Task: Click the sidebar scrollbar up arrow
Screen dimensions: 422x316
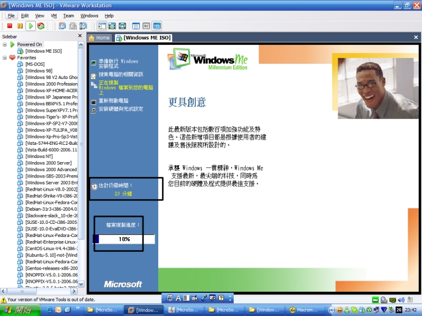Action: 81,45
